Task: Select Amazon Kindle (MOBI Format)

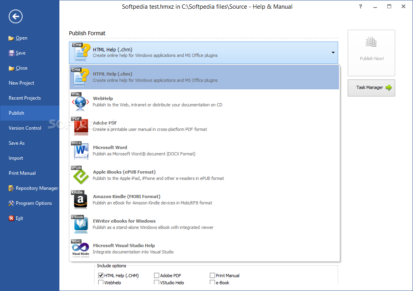Action: point(204,200)
